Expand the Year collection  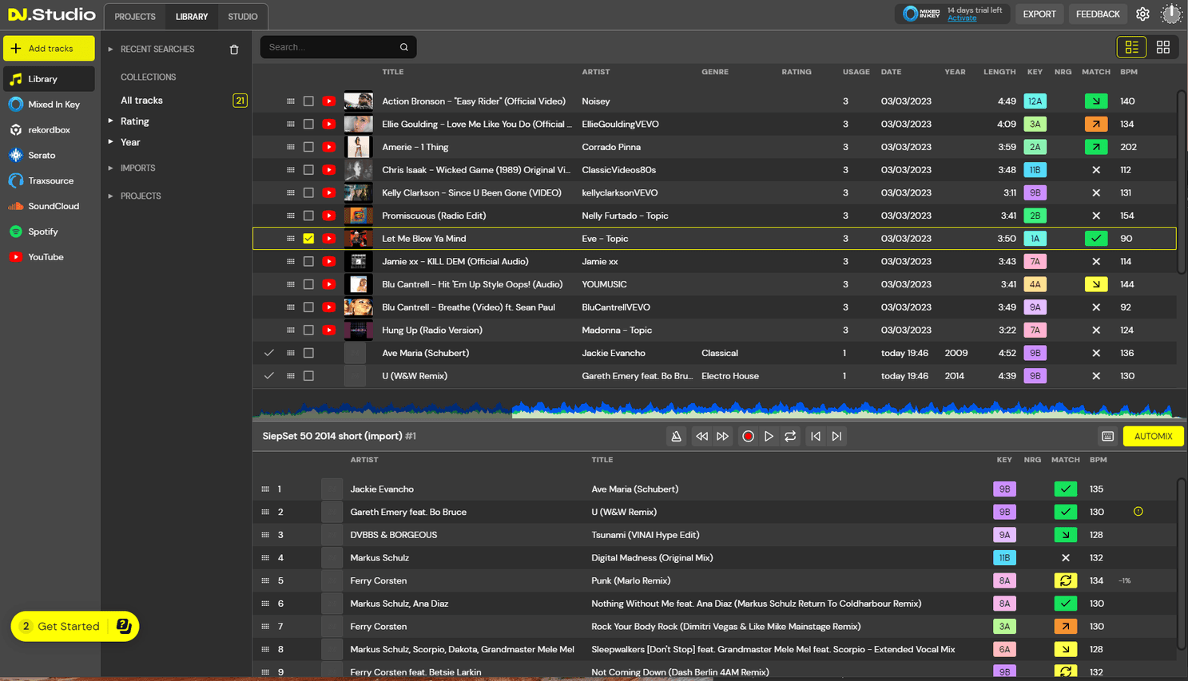(111, 142)
